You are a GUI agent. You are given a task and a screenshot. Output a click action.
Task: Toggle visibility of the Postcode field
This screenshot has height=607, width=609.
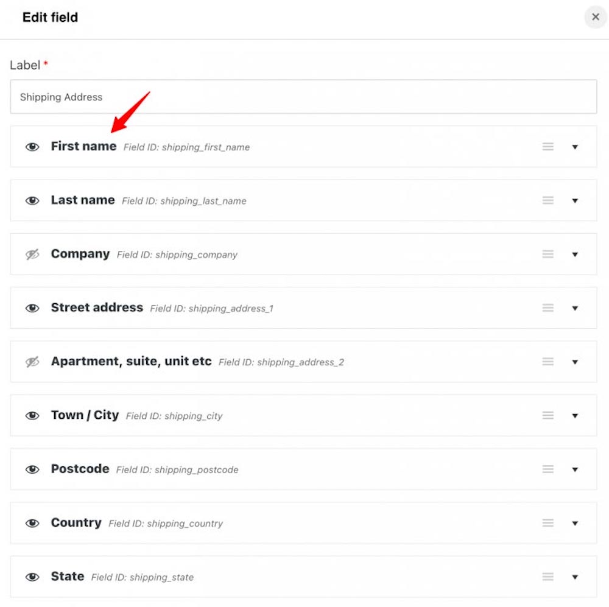pyautogui.click(x=32, y=469)
